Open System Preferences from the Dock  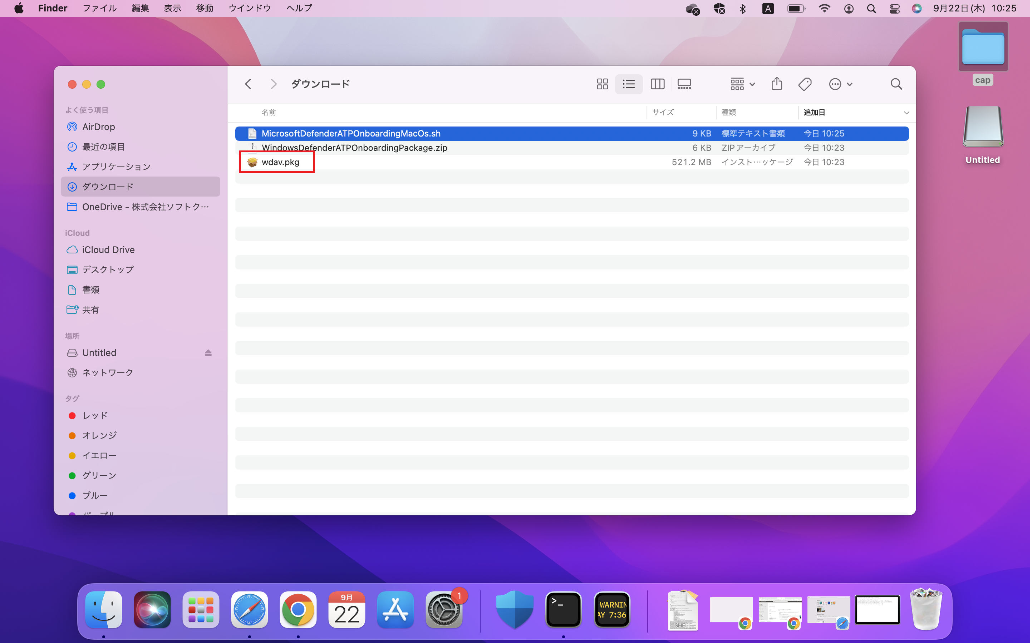pyautogui.click(x=445, y=610)
